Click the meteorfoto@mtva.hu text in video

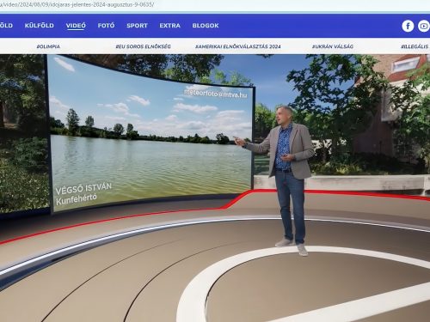click(x=215, y=93)
